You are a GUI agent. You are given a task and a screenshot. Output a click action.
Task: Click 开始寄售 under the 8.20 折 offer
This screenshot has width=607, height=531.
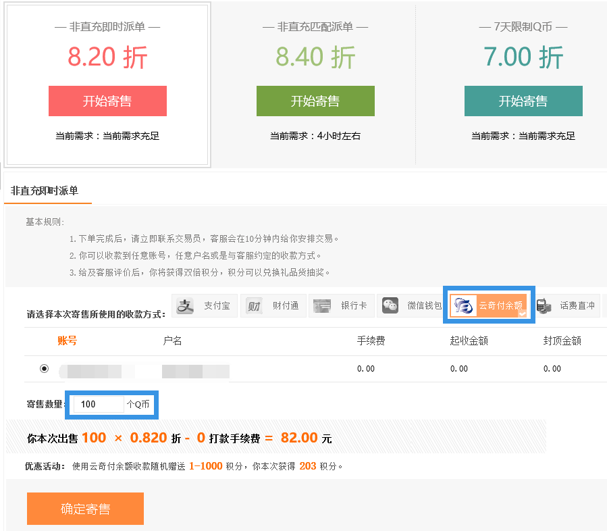click(107, 101)
